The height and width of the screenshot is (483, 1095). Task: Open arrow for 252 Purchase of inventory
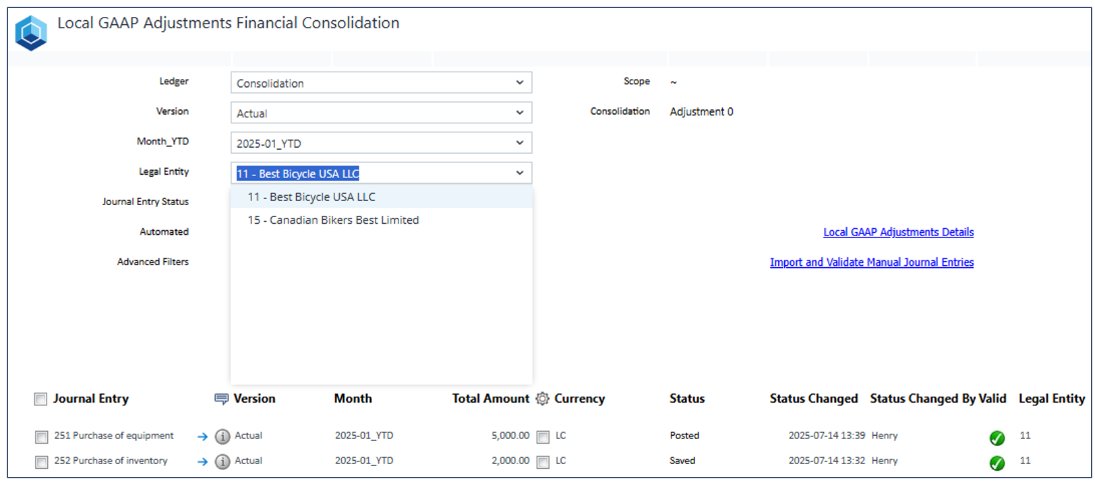[x=202, y=461]
